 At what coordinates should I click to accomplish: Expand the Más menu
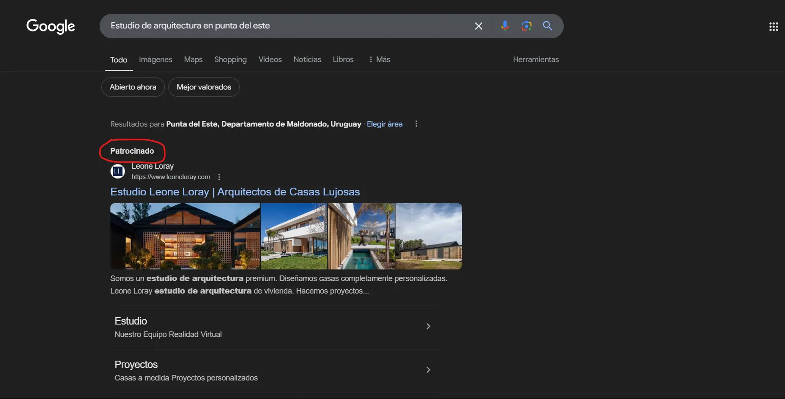point(380,59)
